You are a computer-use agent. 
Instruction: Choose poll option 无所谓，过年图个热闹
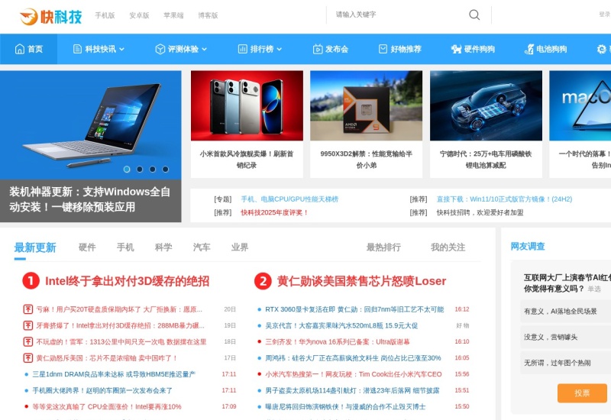[x=565, y=363]
